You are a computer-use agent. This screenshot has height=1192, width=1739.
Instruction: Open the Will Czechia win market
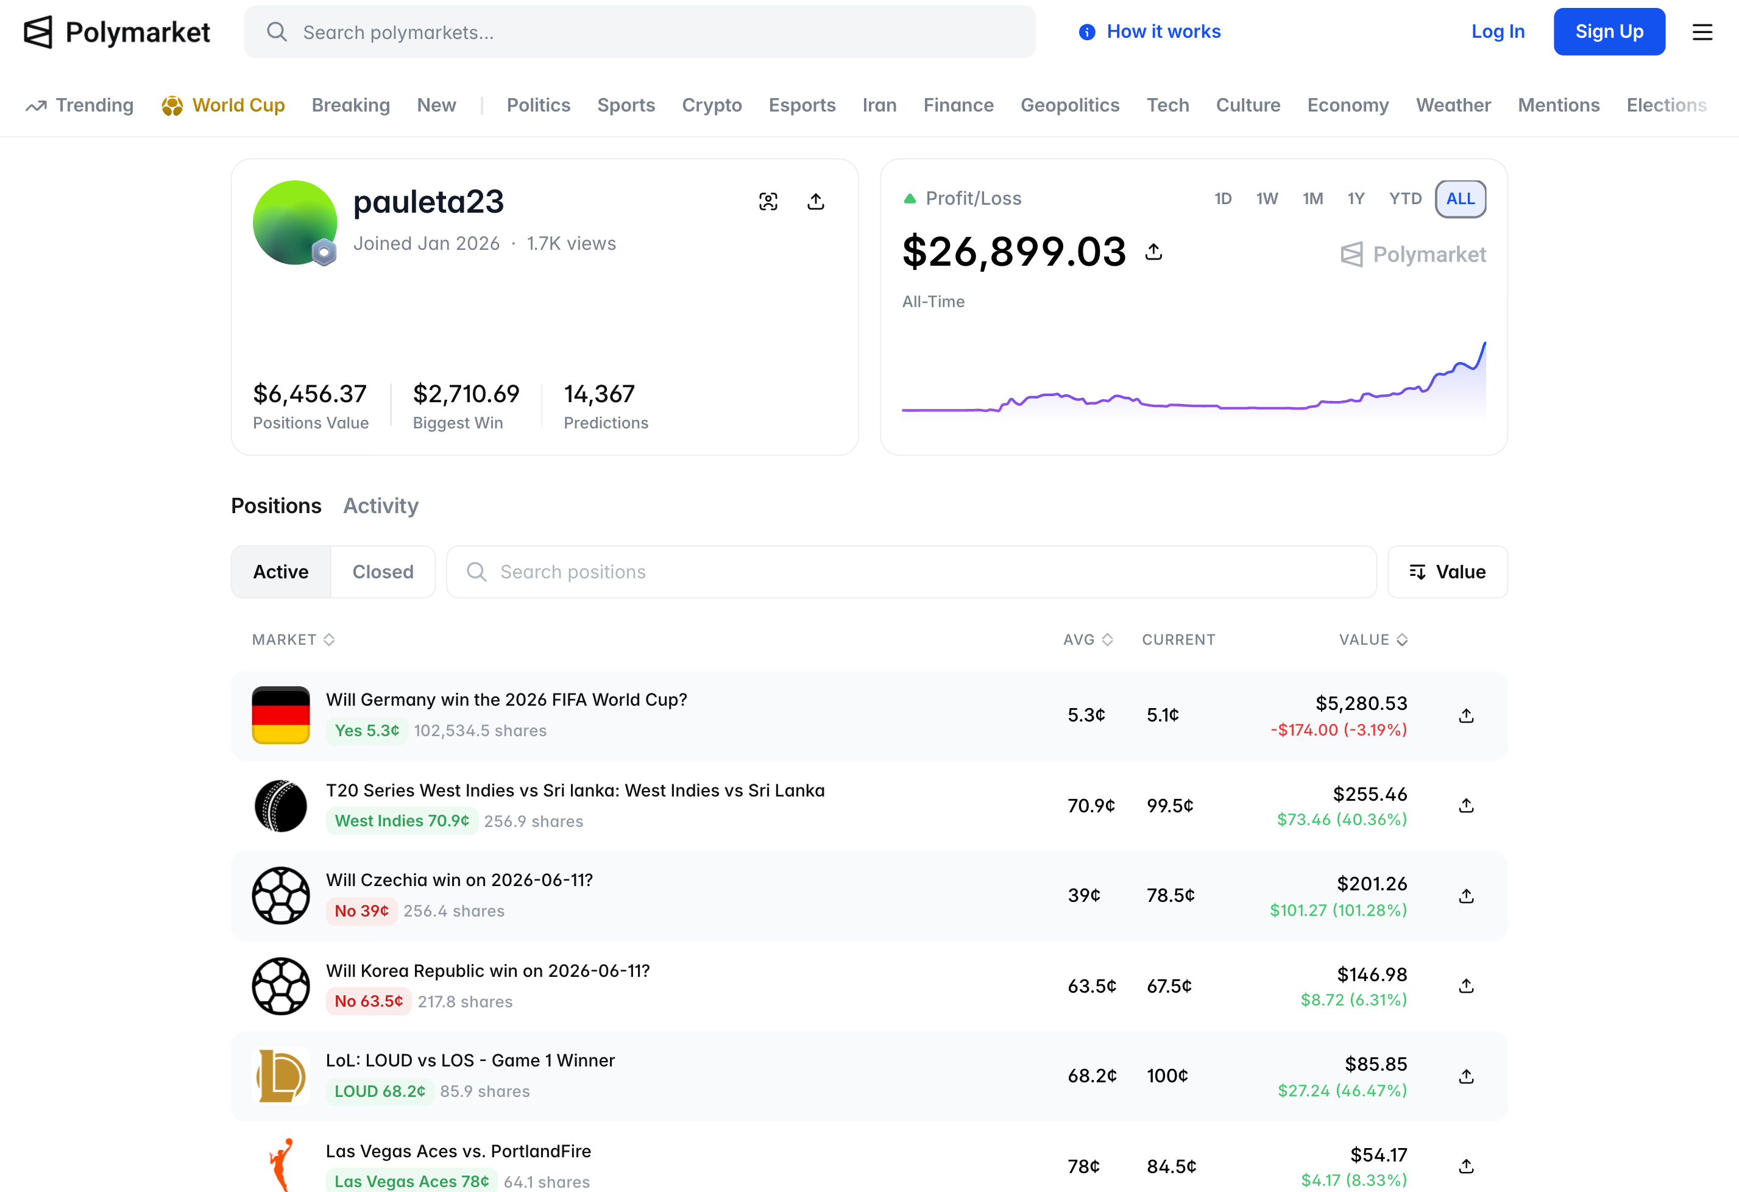[x=459, y=881]
